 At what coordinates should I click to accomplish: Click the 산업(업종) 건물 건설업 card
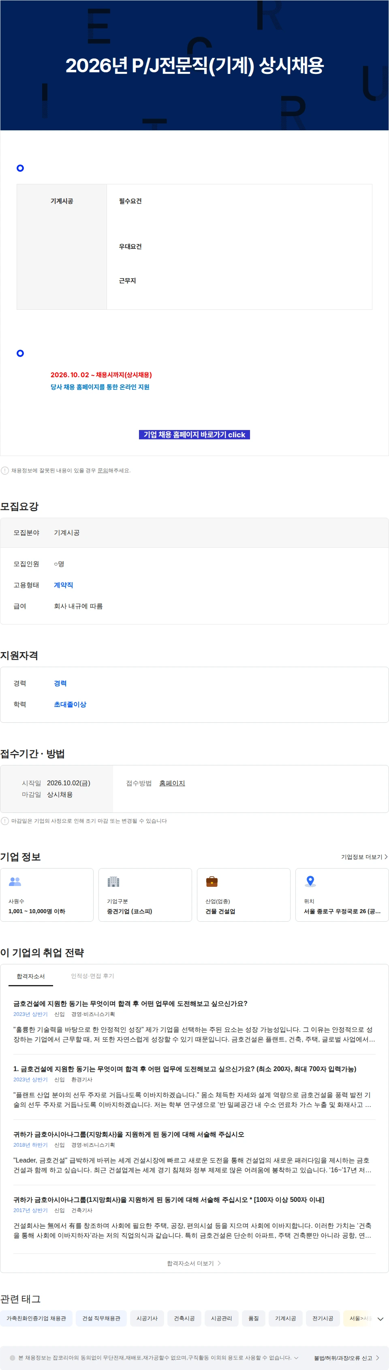(244, 895)
